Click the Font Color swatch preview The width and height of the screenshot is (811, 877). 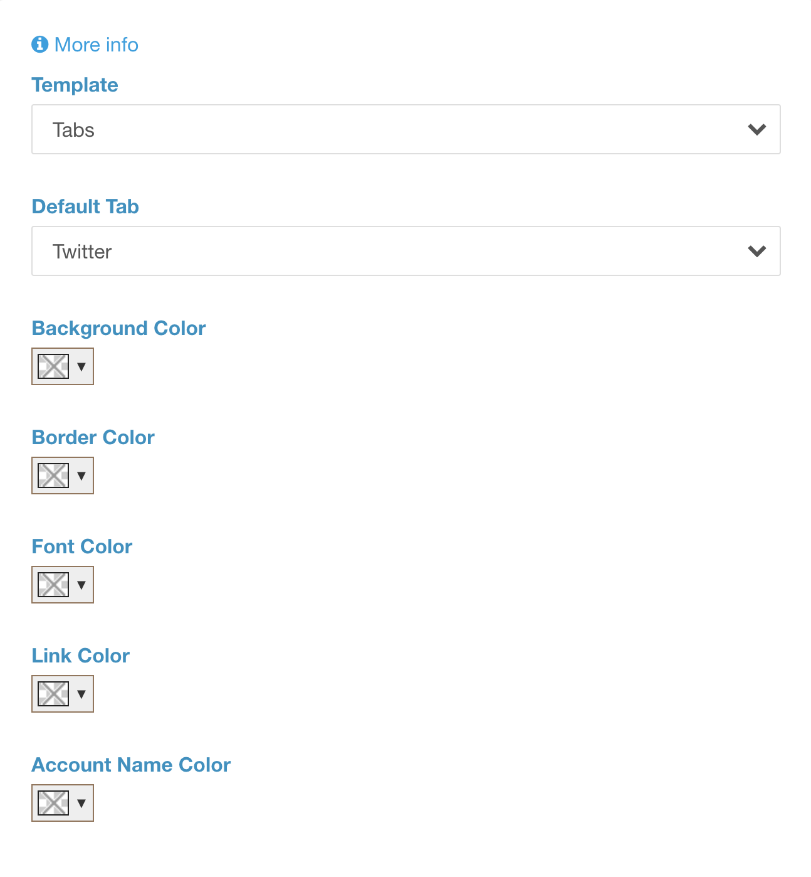pyautogui.click(x=53, y=585)
